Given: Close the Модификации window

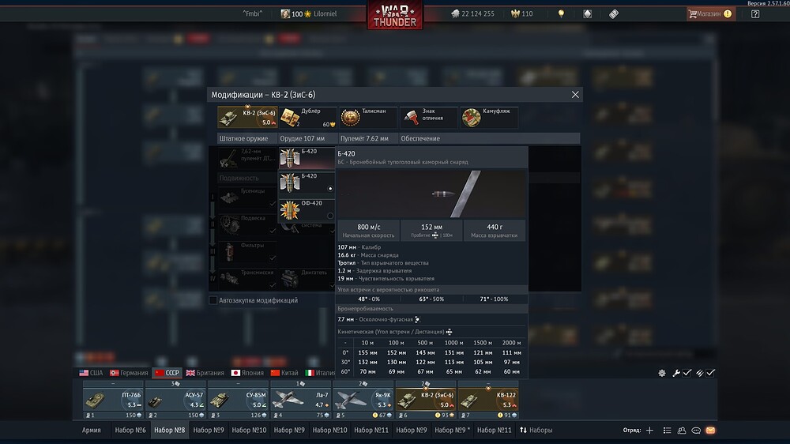Looking at the screenshot, I should tap(575, 95).
